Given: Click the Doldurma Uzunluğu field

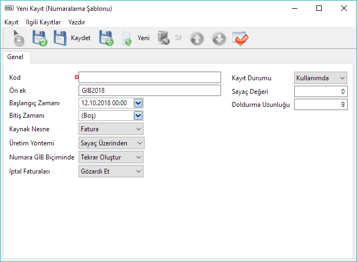Looking at the screenshot, I should (321, 105).
